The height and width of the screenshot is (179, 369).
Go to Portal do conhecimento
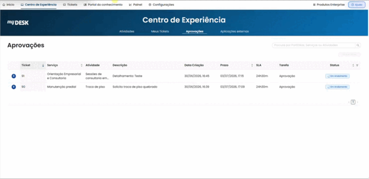pos(103,5)
